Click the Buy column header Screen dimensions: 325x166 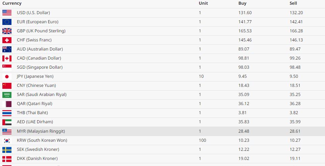point(242,3)
